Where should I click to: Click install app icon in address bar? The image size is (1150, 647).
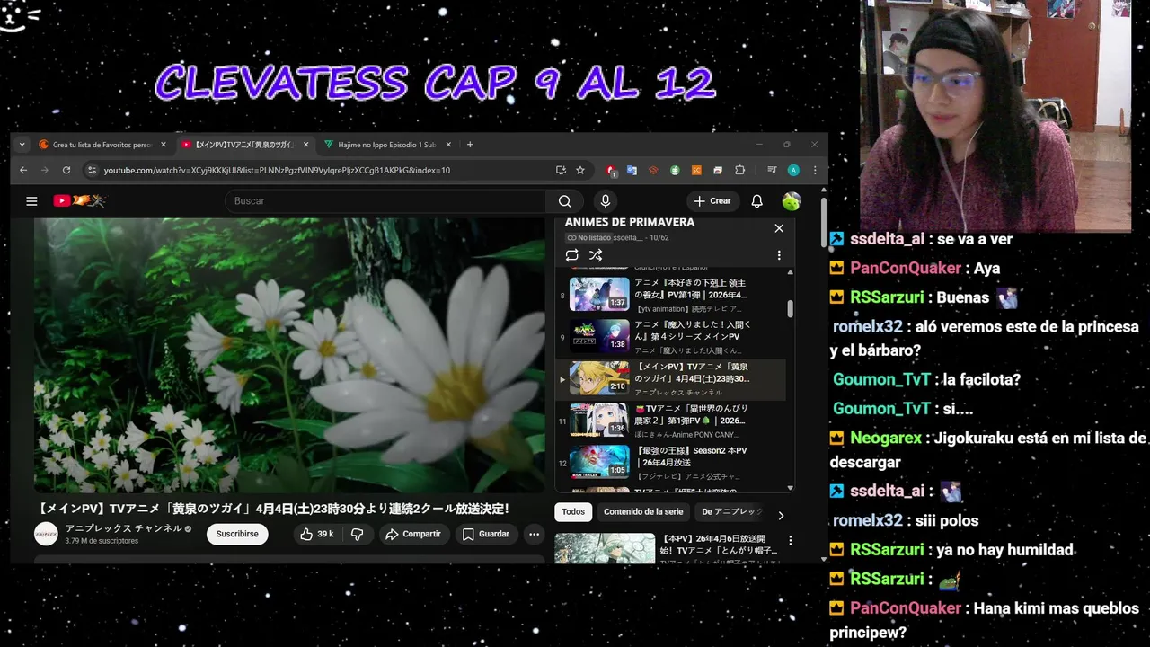point(561,170)
